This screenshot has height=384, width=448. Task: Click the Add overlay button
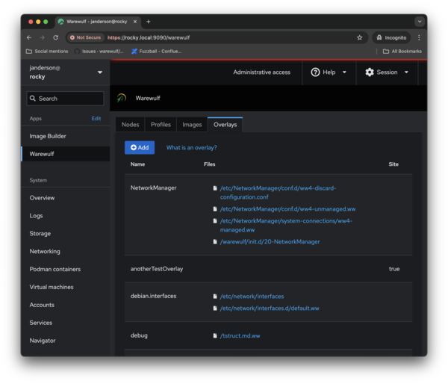(x=140, y=147)
